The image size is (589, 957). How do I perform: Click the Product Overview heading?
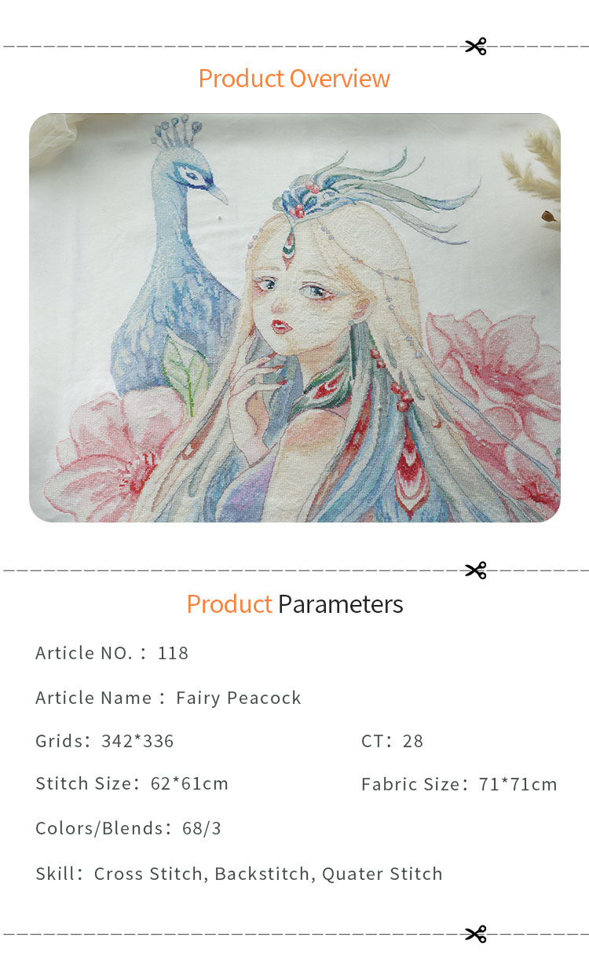tap(294, 79)
